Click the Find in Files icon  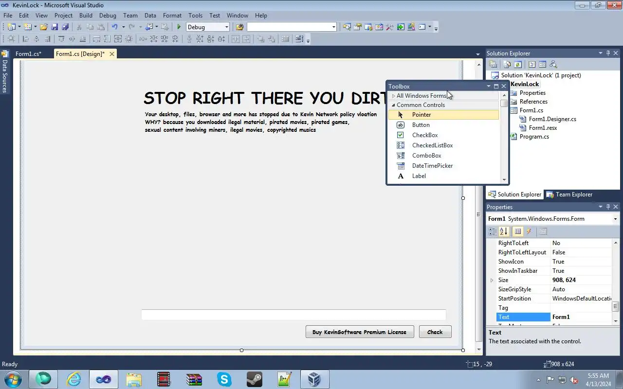(x=239, y=27)
